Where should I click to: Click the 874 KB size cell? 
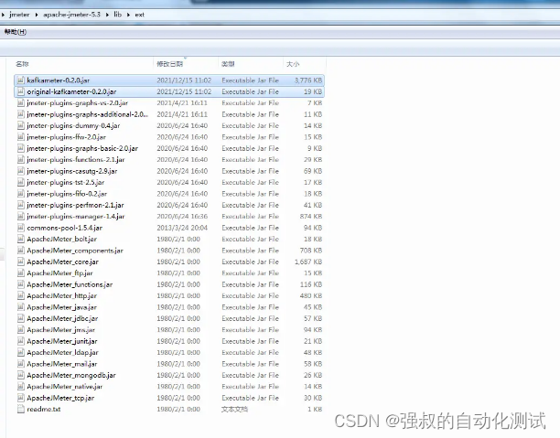point(311,217)
